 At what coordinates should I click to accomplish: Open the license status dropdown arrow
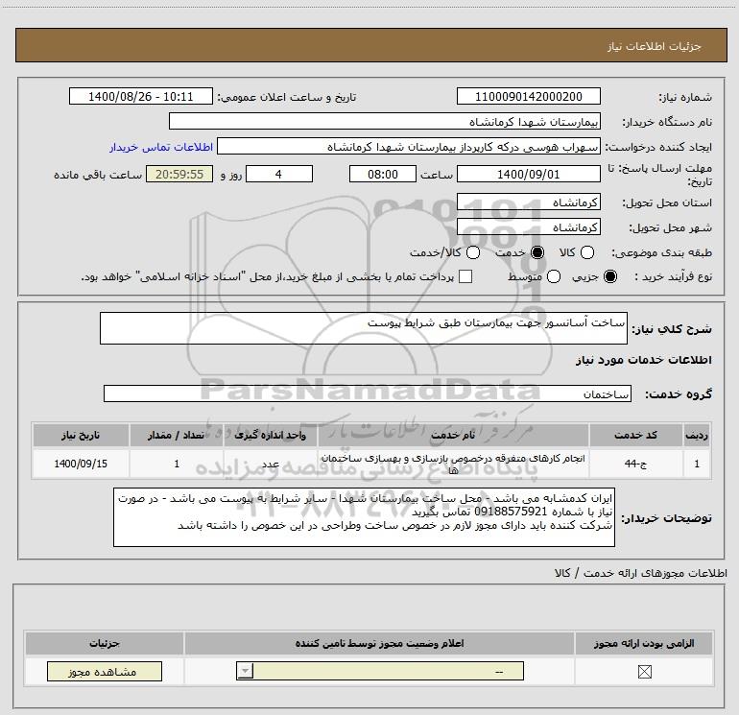click(x=245, y=671)
